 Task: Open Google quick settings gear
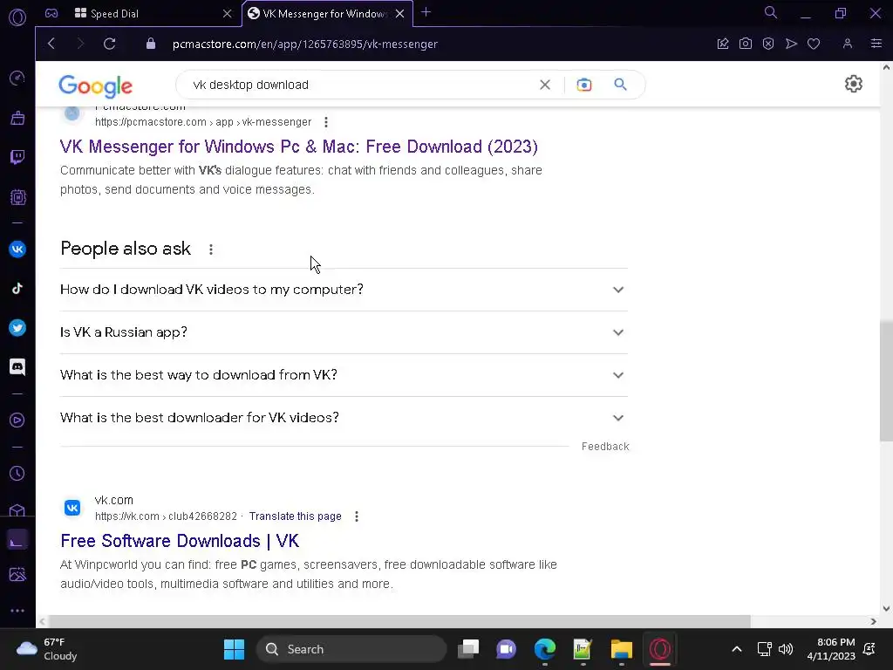click(x=853, y=85)
